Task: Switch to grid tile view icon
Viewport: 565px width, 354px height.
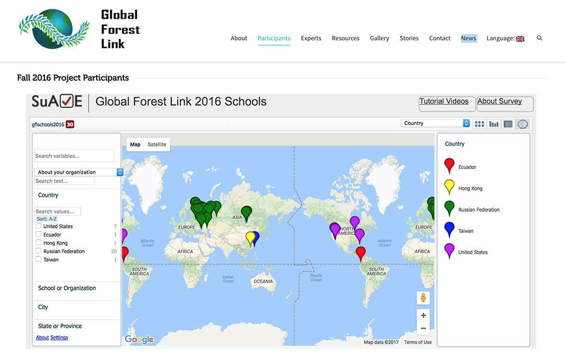Action: point(479,124)
